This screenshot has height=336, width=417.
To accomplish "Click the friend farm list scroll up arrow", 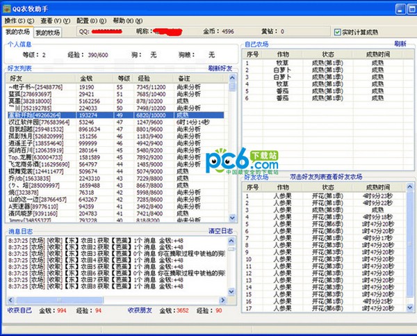I will pos(410,187).
